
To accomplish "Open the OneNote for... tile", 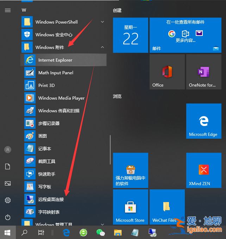I will click(x=204, y=72).
